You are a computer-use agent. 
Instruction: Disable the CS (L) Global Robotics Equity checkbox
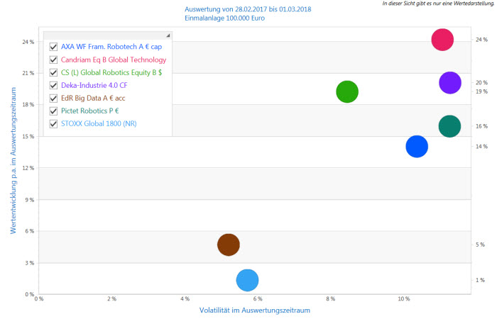click(53, 72)
